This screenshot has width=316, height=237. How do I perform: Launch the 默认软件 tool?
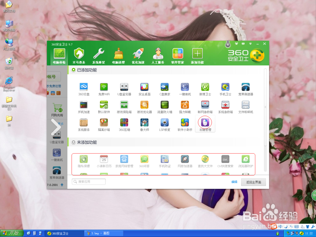(x=104, y=107)
